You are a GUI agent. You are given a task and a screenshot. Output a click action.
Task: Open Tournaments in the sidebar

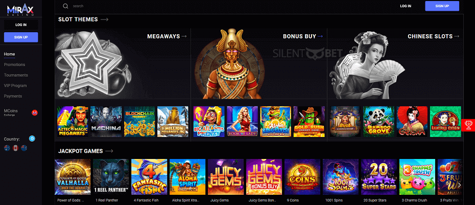click(16, 75)
